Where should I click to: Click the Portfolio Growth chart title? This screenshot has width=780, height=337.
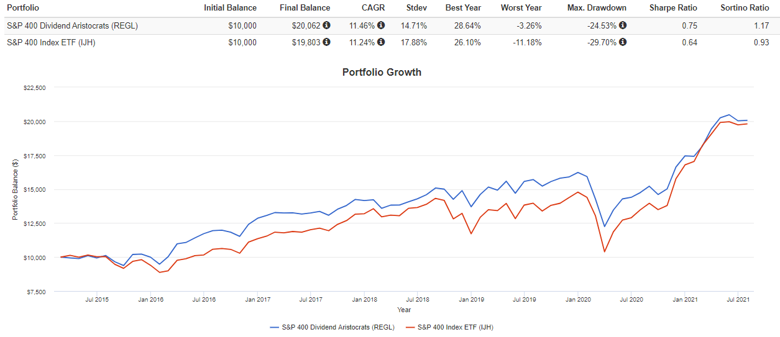coord(382,73)
